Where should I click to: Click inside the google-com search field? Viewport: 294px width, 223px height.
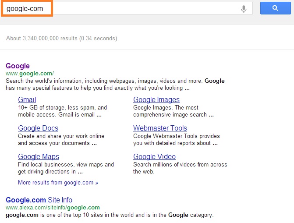pos(128,8)
